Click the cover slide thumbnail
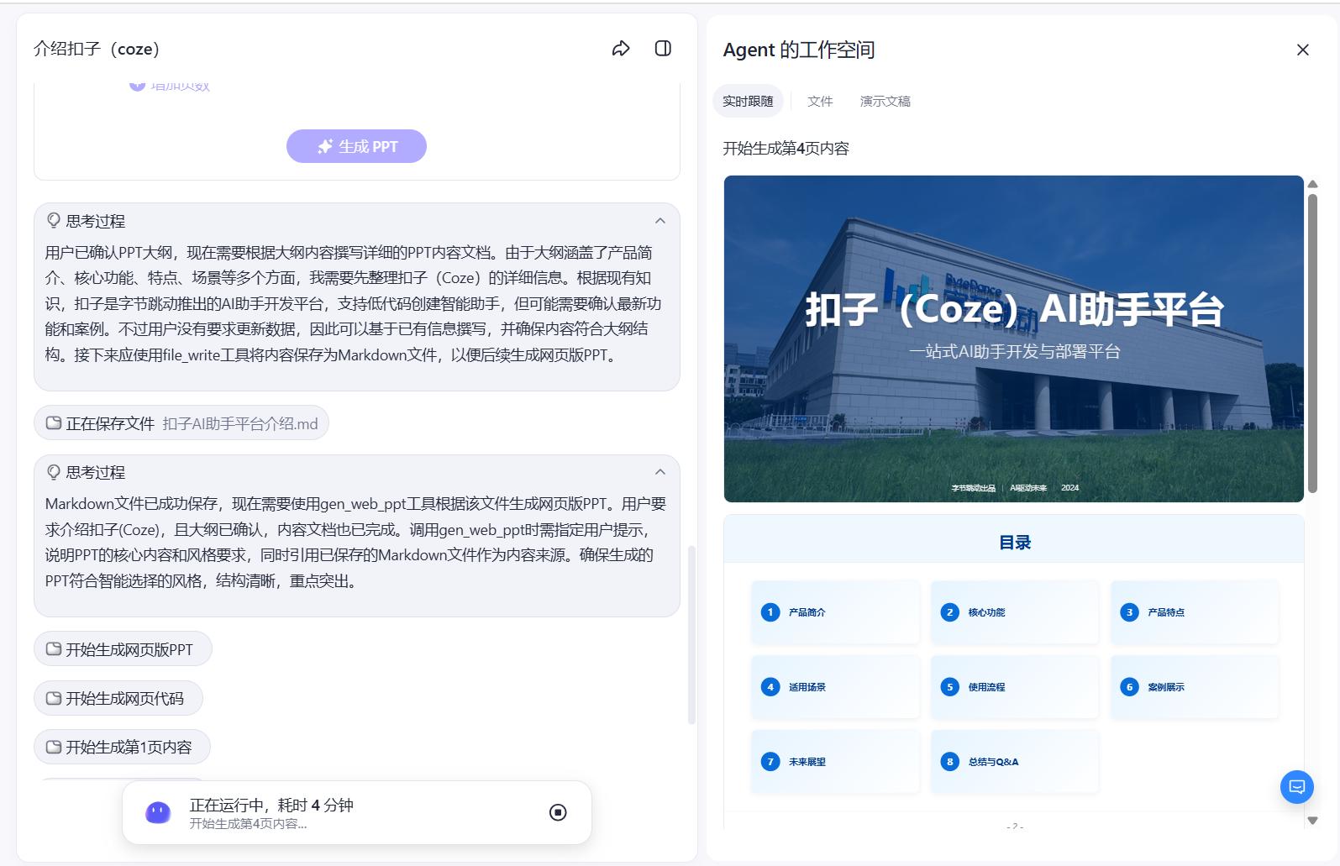The width and height of the screenshot is (1340, 866). (x=1013, y=339)
